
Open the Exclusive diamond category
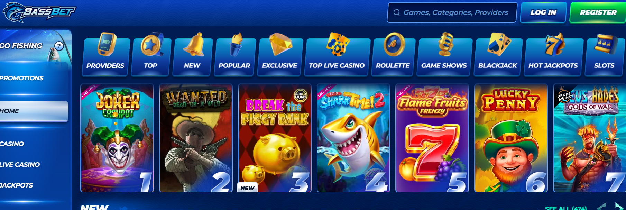(x=279, y=54)
